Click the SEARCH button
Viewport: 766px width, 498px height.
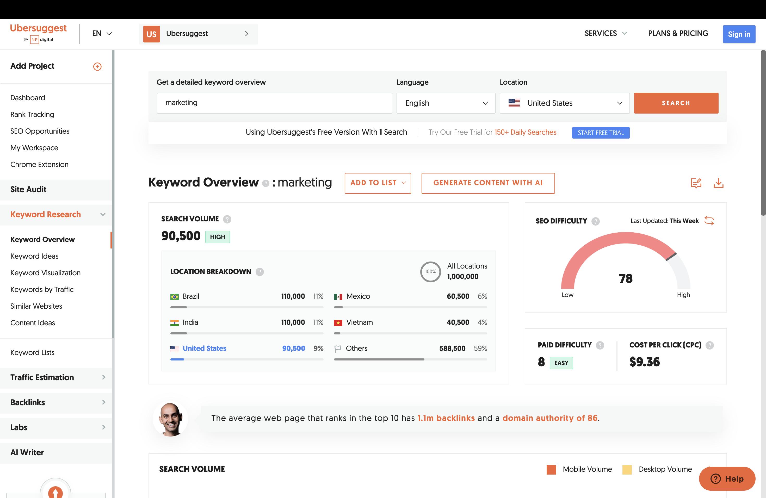(676, 103)
